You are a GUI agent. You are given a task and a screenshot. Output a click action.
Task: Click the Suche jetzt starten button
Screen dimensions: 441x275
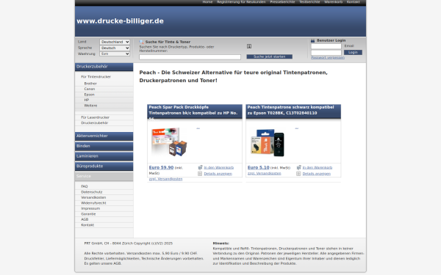[x=270, y=56]
